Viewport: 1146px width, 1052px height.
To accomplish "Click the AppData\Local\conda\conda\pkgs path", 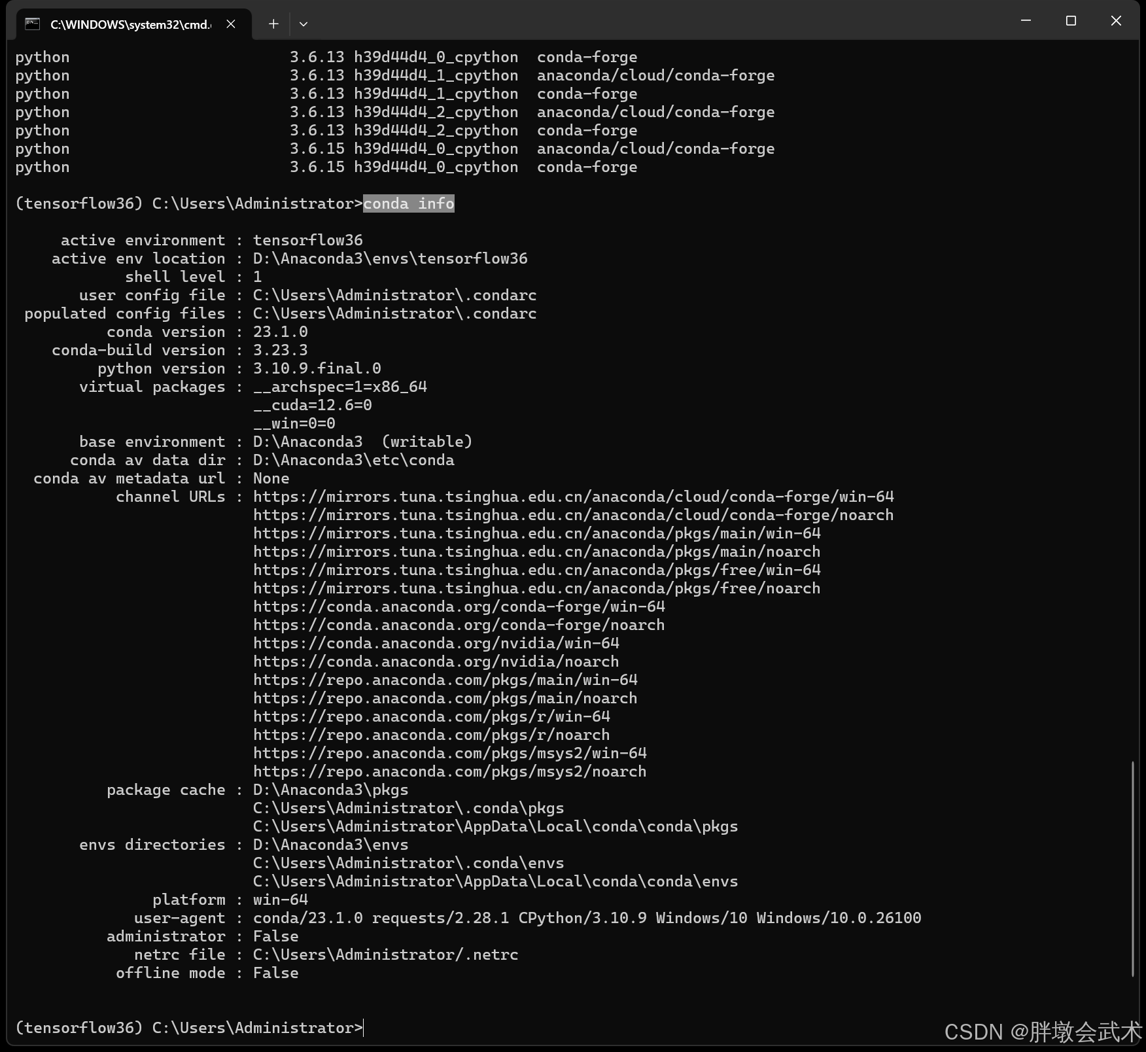I will click(x=496, y=826).
